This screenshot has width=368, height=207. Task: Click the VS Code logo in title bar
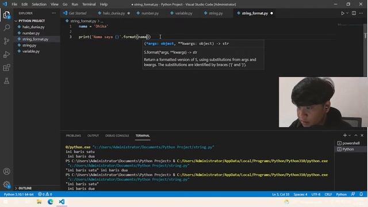[5, 4]
